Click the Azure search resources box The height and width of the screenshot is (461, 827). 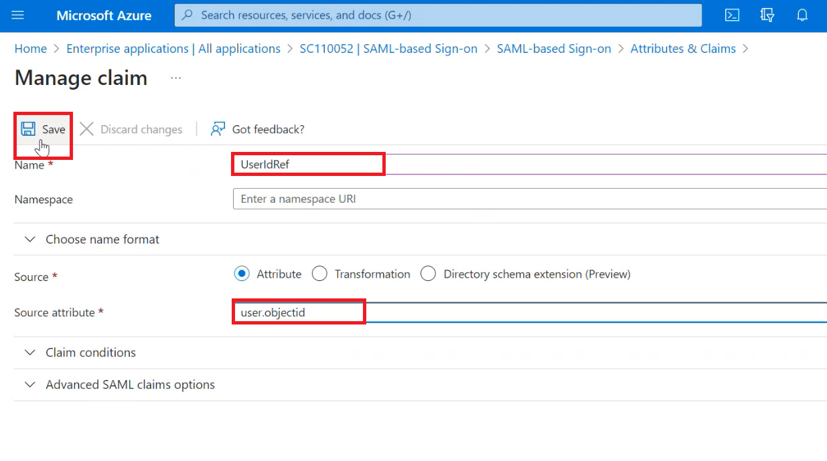[x=438, y=15]
